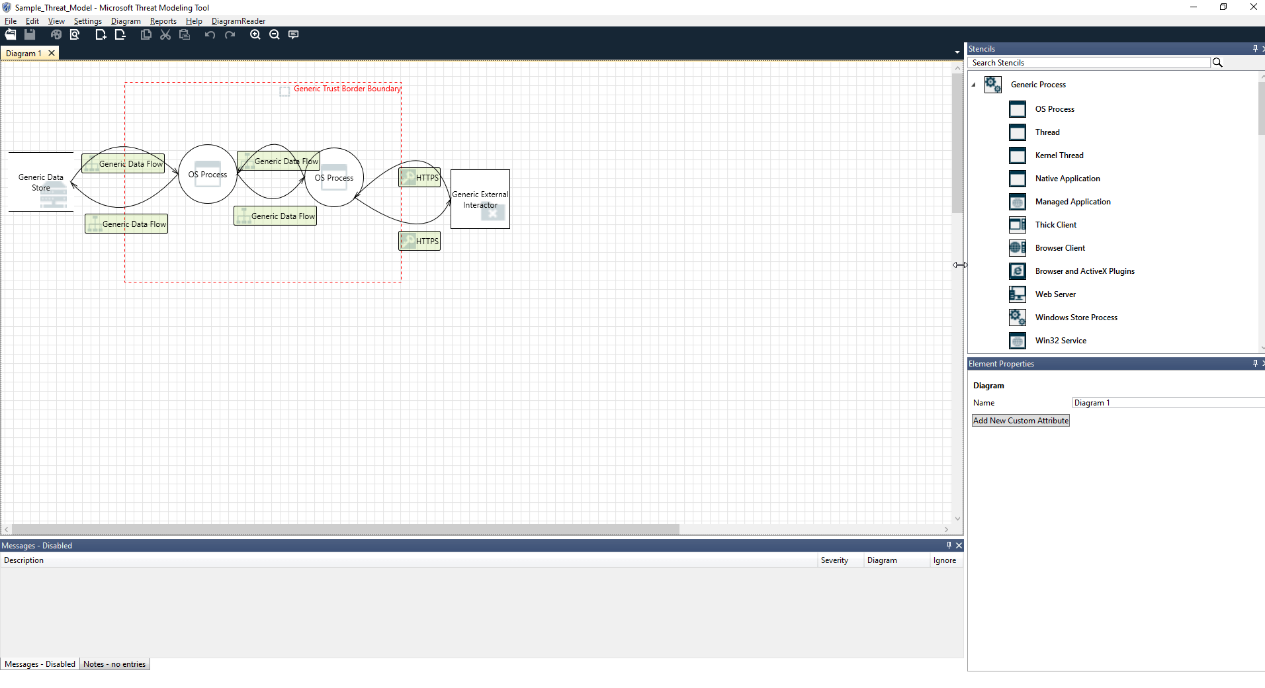Open the File menu

point(11,21)
